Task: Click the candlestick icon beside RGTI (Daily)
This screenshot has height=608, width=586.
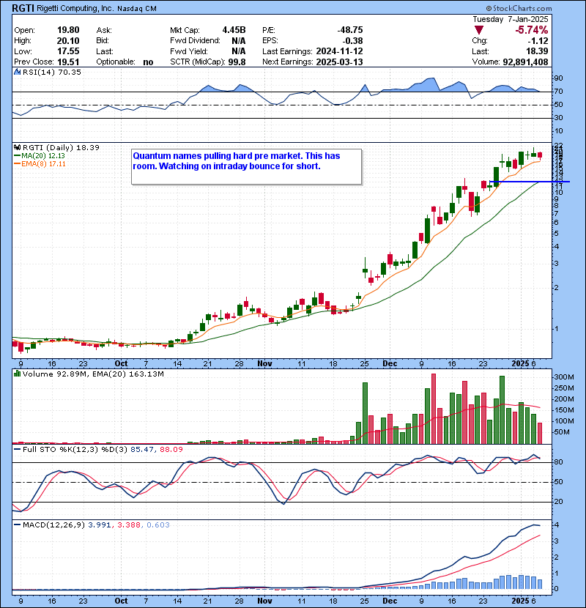Action: tap(18, 147)
